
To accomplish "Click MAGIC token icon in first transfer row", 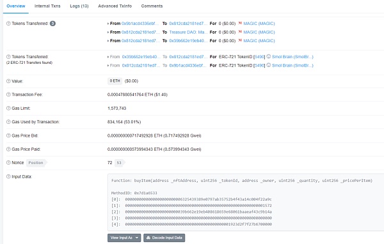I will [240, 23].
